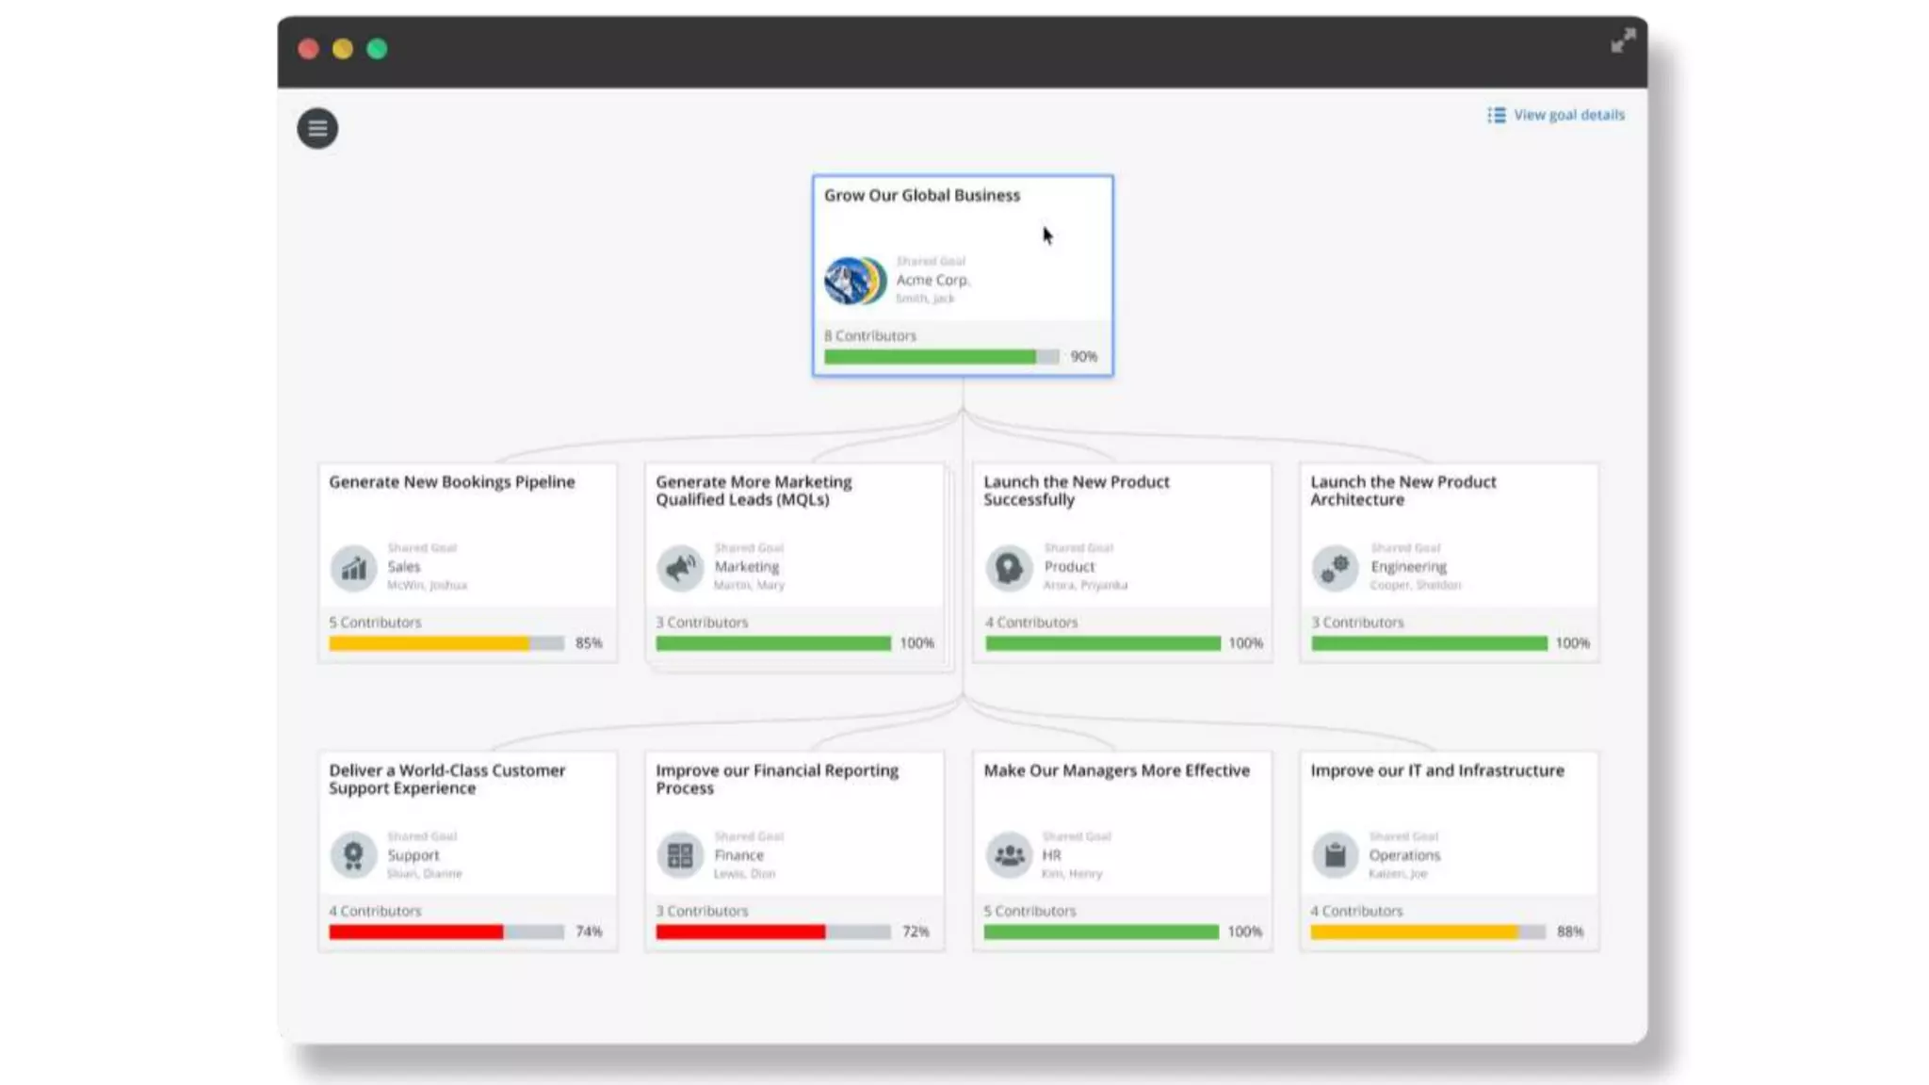The image size is (1929, 1085).
Task: Select Grow Our Global Business goal title
Action: click(x=921, y=195)
